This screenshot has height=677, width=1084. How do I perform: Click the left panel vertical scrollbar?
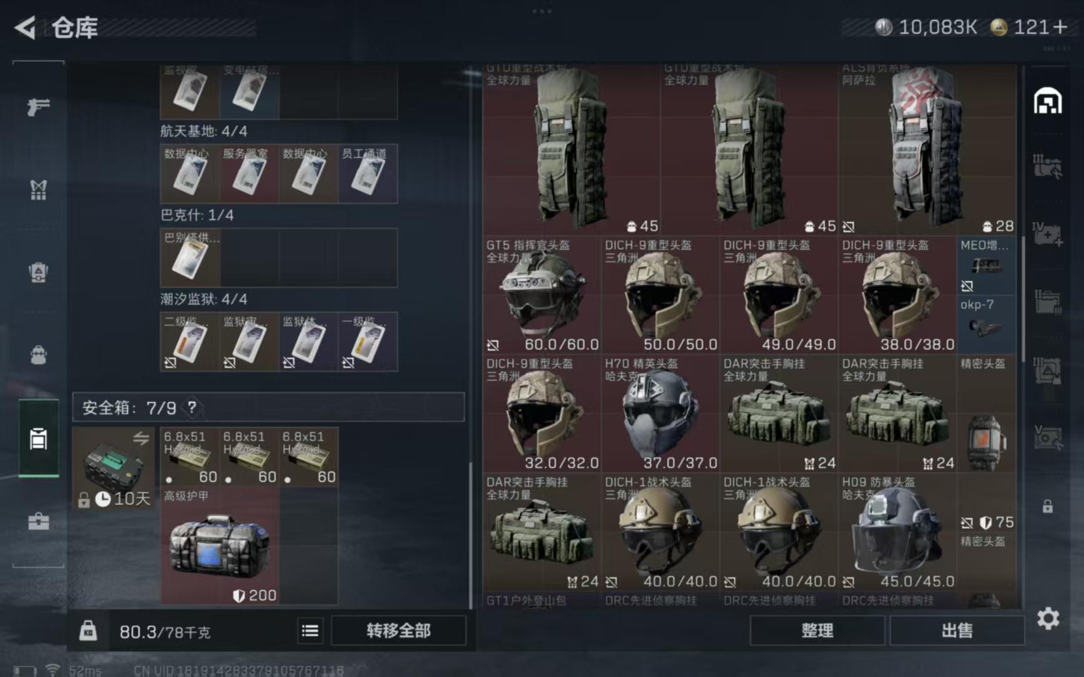[x=470, y=536]
